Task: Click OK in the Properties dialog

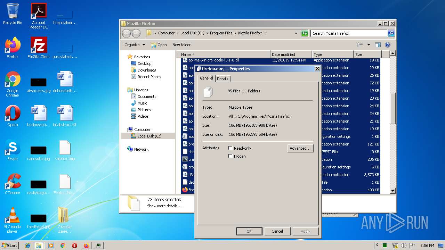Action: 249,231
